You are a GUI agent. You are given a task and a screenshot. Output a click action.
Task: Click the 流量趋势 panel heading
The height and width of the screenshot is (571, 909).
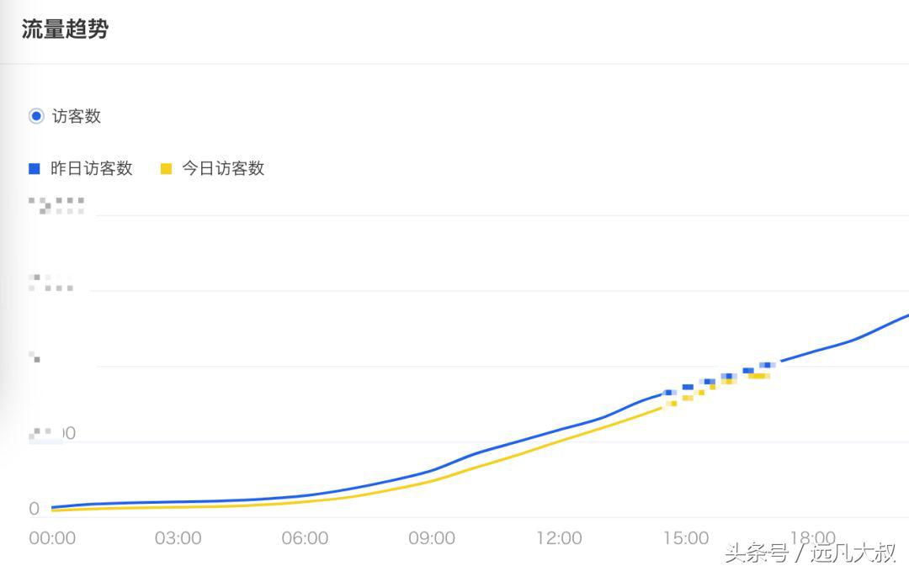pyautogui.click(x=65, y=29)
